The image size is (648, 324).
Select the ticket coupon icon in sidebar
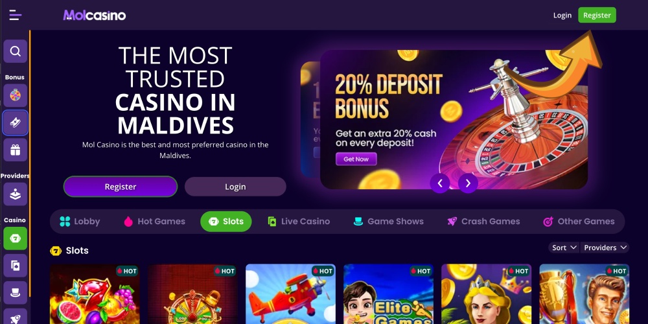16,122
